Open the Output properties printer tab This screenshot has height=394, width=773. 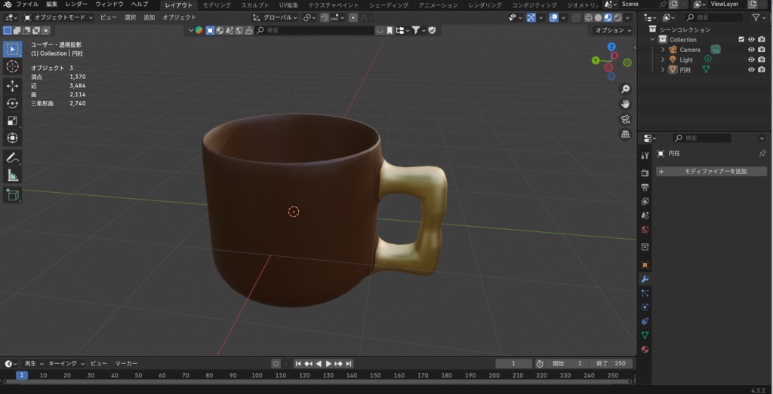click(x=645, y=188)
